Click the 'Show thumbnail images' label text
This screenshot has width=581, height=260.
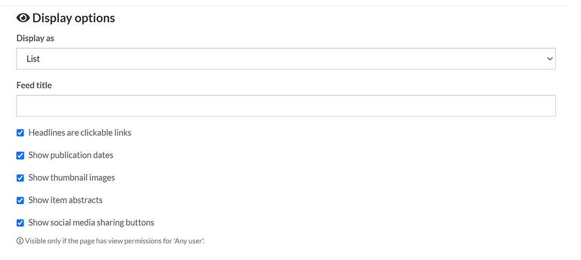pos(72,178)
